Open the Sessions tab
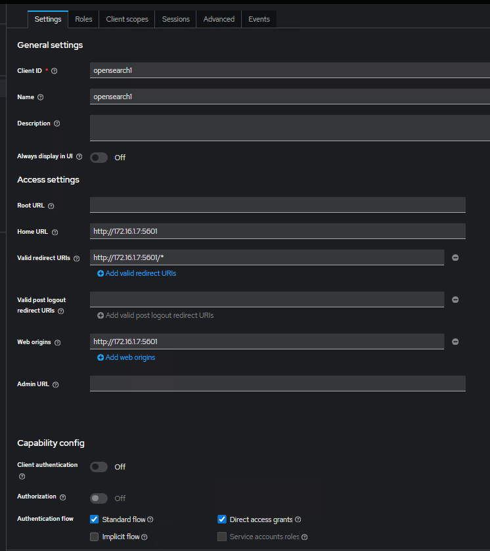Screen dimensions: 490x551 175,19
